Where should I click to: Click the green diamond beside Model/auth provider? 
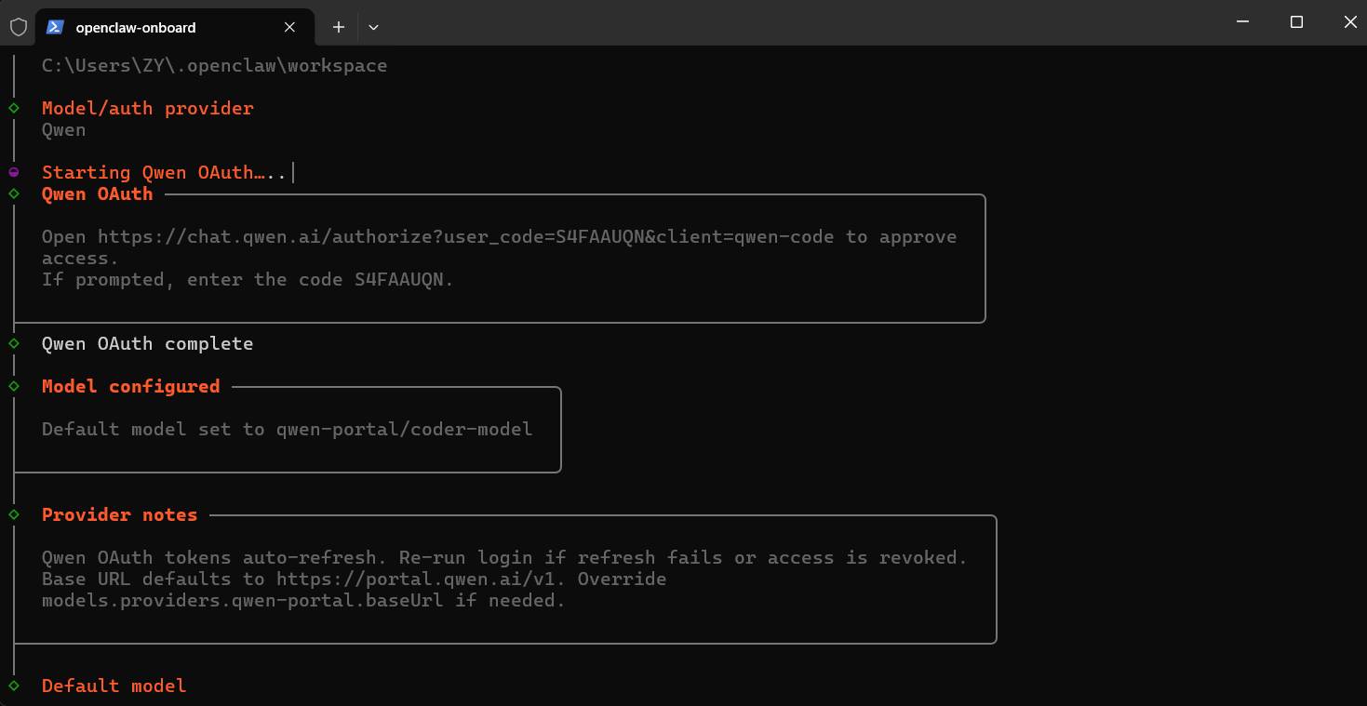(x=14, y=108)
